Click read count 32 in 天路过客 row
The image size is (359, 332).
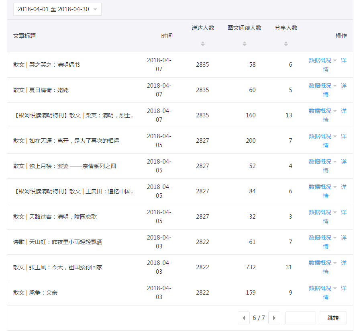pos(252,217)
